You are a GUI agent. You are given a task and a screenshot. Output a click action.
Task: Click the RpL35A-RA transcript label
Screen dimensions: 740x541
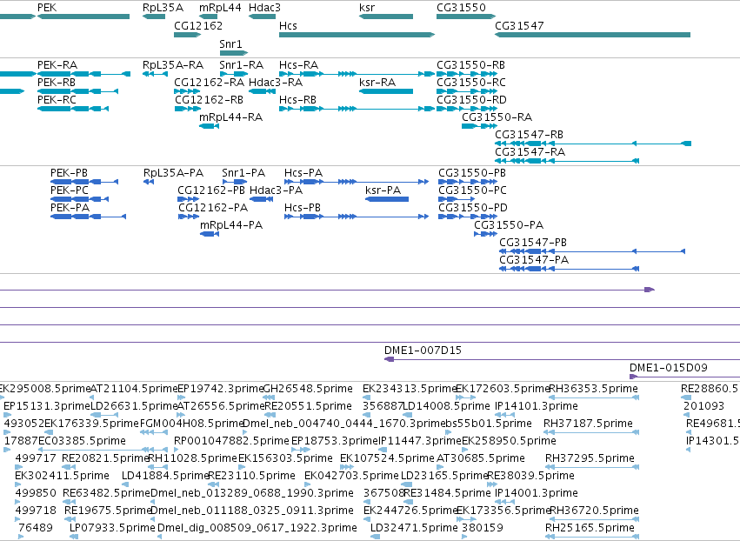click(173, 64)
